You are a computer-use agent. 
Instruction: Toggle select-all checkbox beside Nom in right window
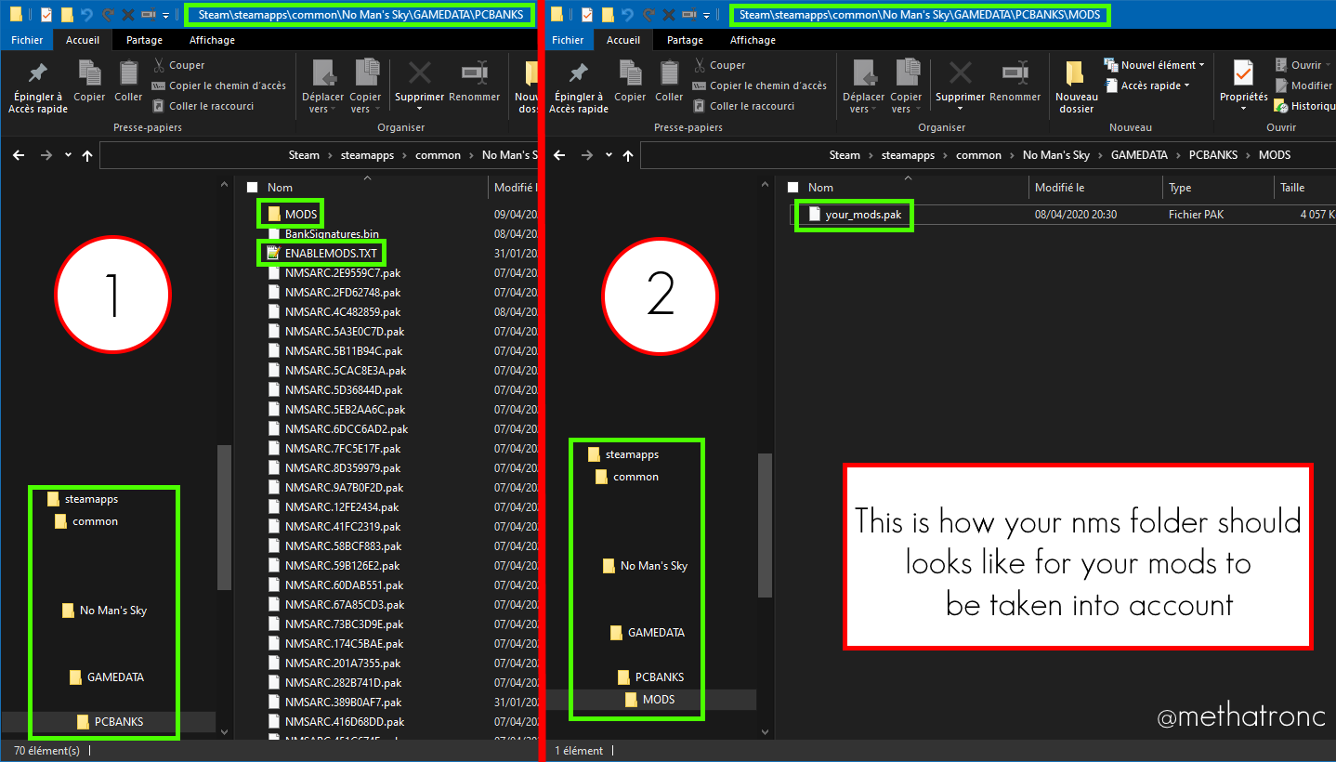pos(792,188)
